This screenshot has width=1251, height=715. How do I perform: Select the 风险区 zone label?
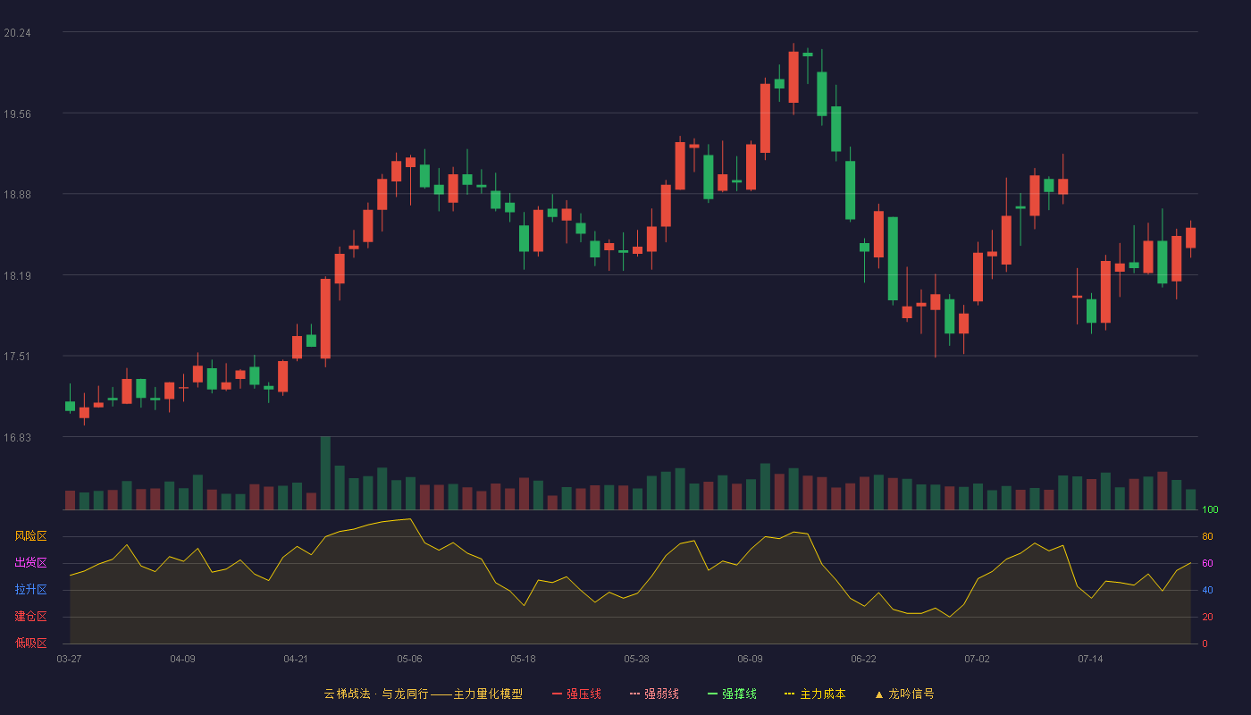30,536
